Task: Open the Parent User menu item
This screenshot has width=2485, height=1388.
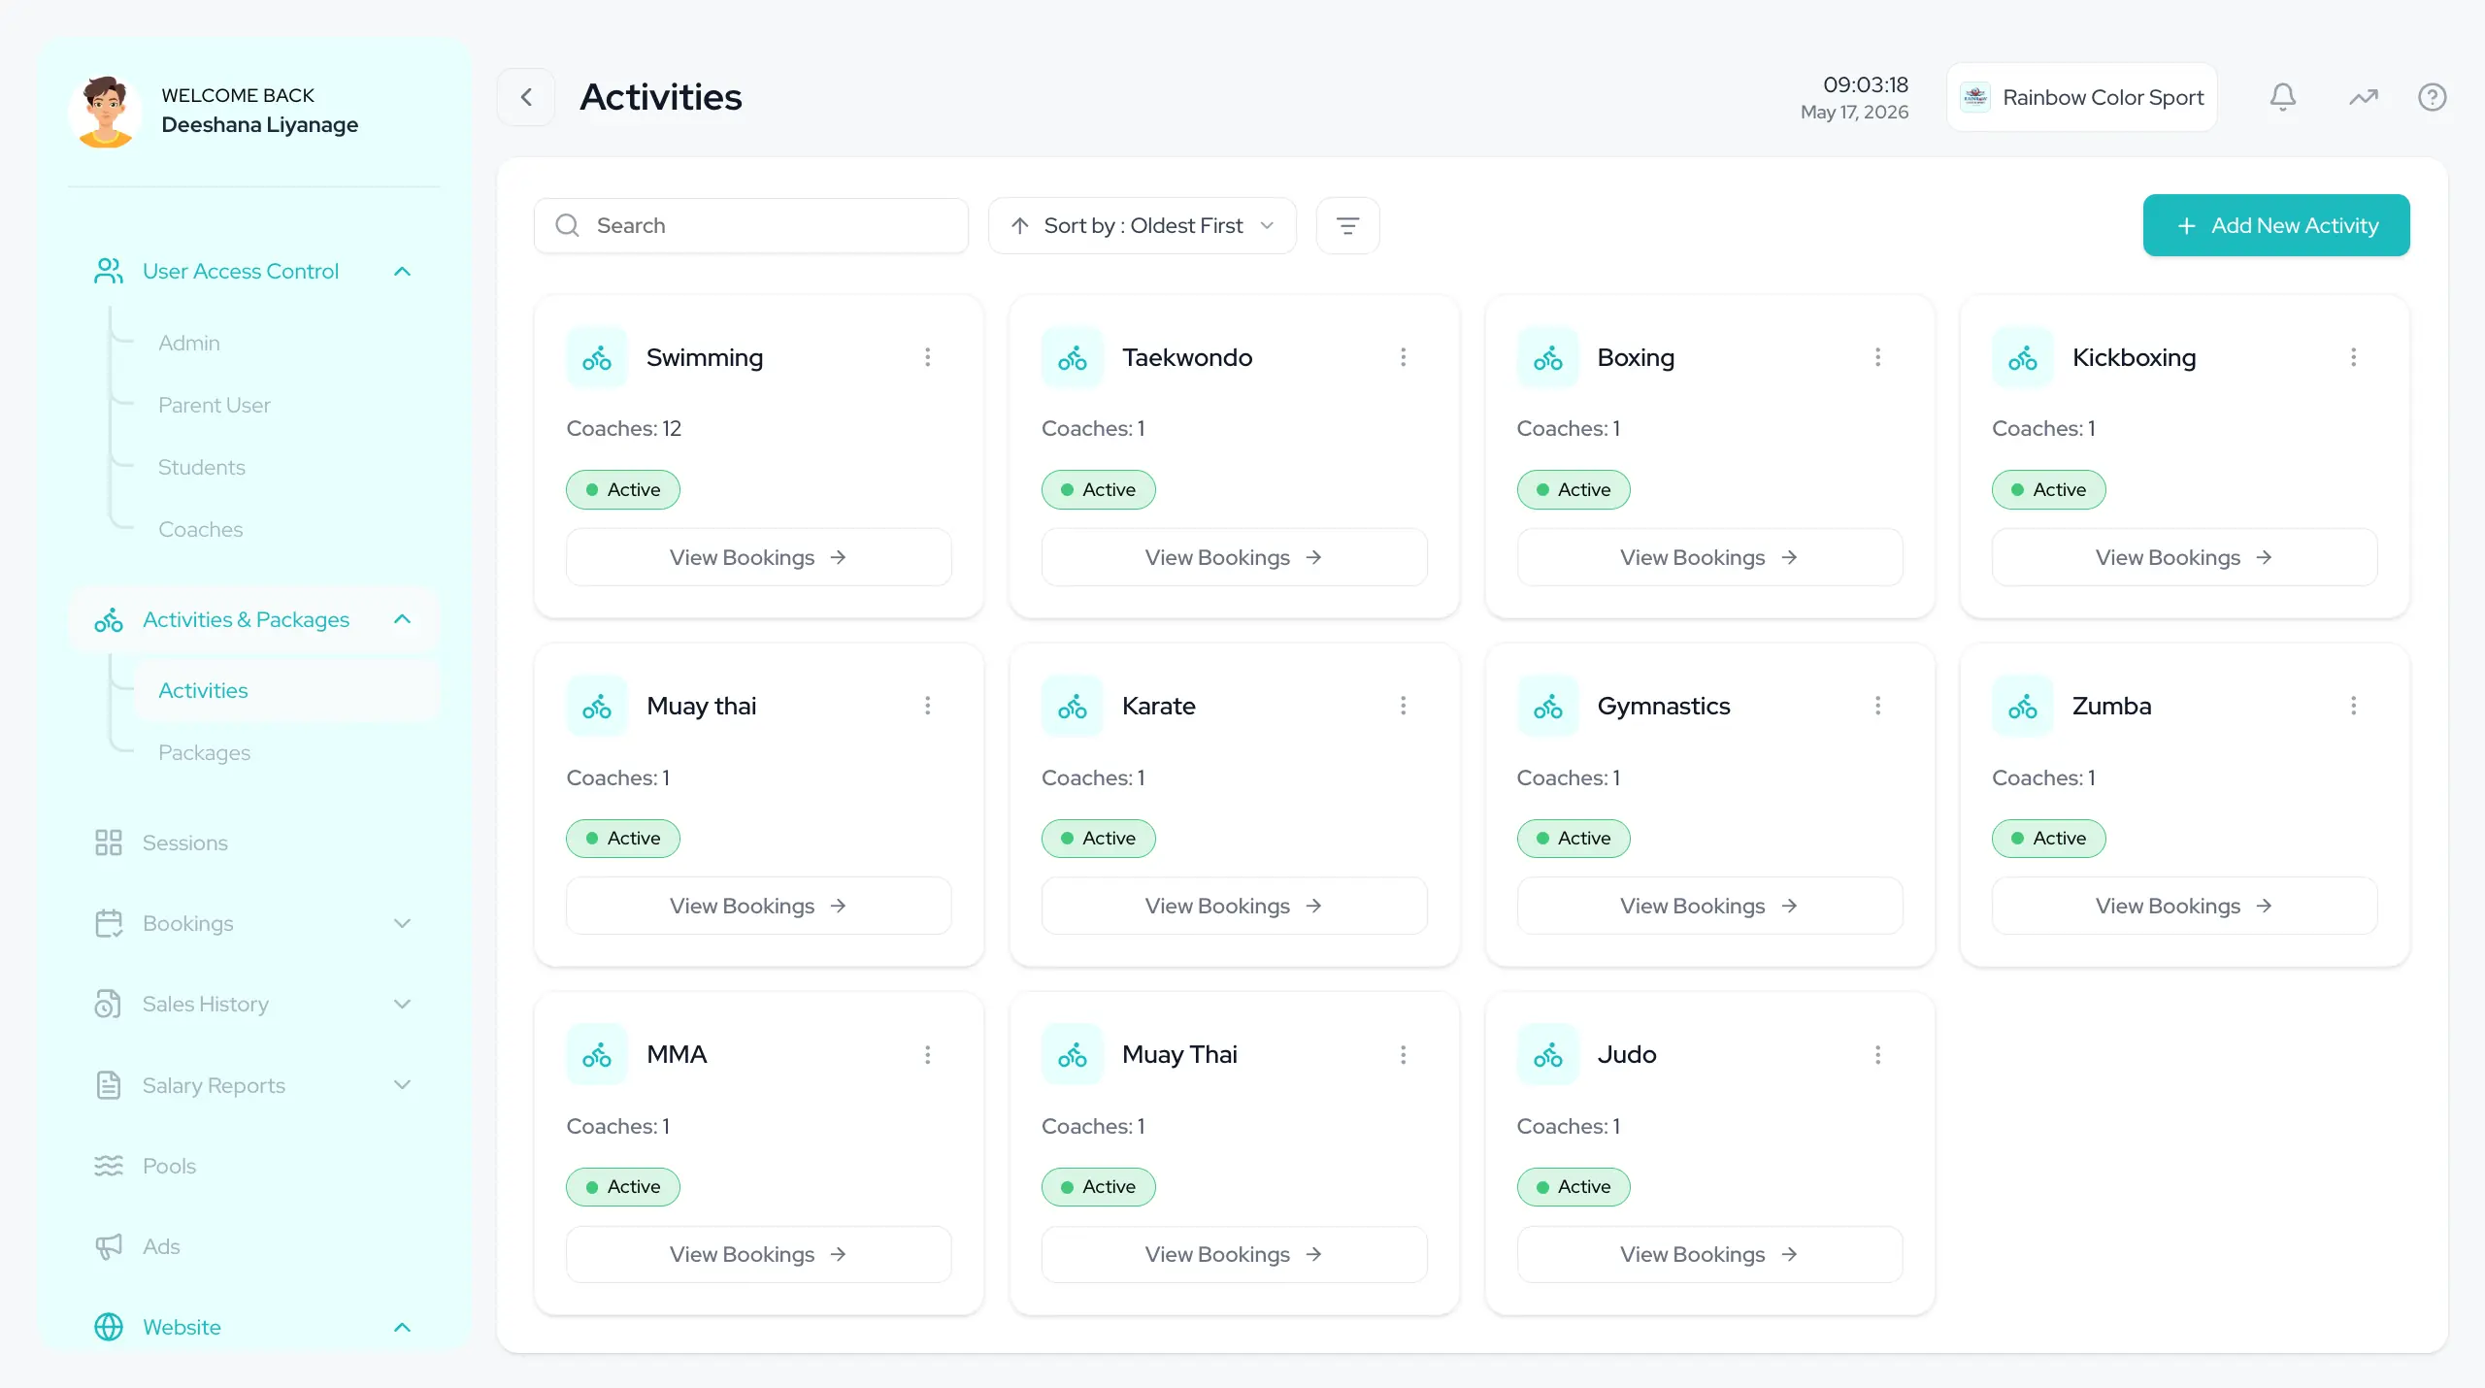Action: coord(215,405)
